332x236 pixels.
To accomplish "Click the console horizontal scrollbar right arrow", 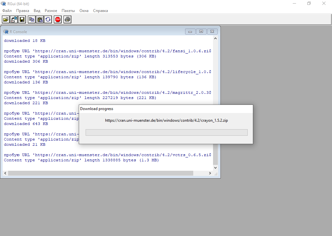I will tap(210, 173).
